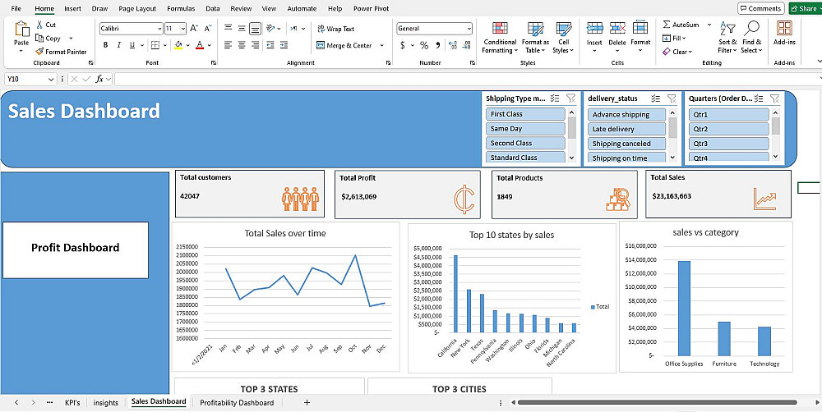Open the Cell Styles gallery
Viewport: 822px width, 412px height.
pyautogui.click(x=564, y=38)
